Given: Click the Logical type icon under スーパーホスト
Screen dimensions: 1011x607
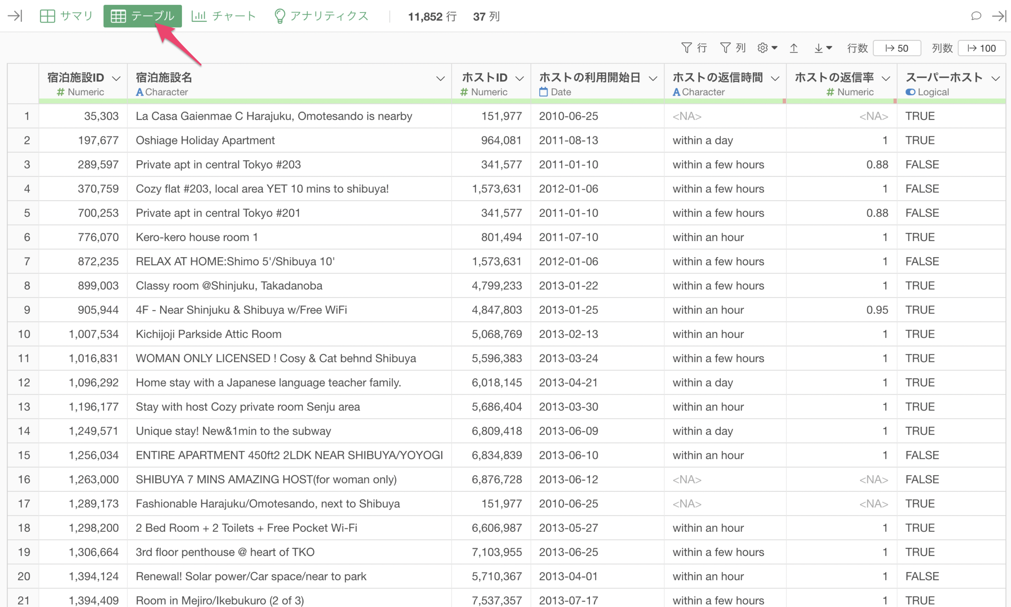Looking at the screenshot, I should [x=910, y=92].
